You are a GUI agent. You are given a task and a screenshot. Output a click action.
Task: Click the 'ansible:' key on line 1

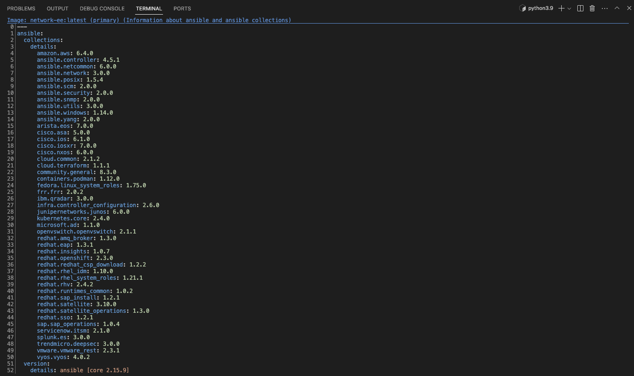[30, 33]
